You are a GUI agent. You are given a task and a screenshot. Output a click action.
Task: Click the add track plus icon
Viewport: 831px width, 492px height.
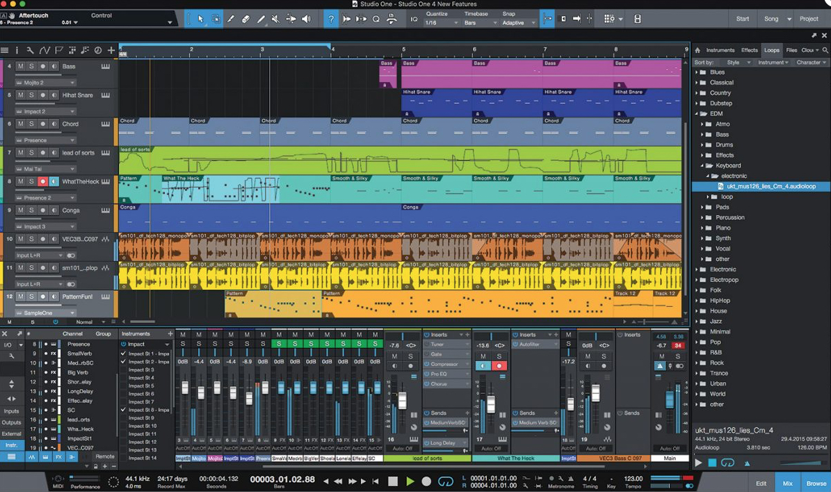pos(111,50)
